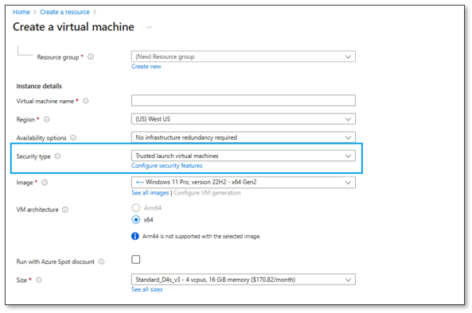Click the Security type label
The image size is (472, 313).
point(33,156)
